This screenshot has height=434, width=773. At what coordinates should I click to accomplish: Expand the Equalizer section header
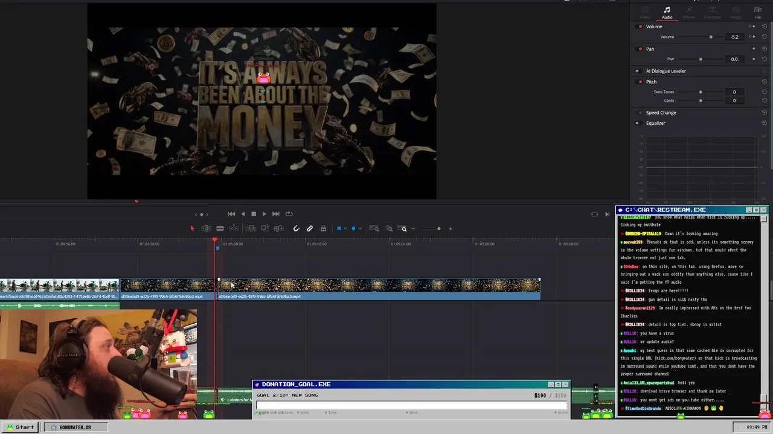coord(656,123)
